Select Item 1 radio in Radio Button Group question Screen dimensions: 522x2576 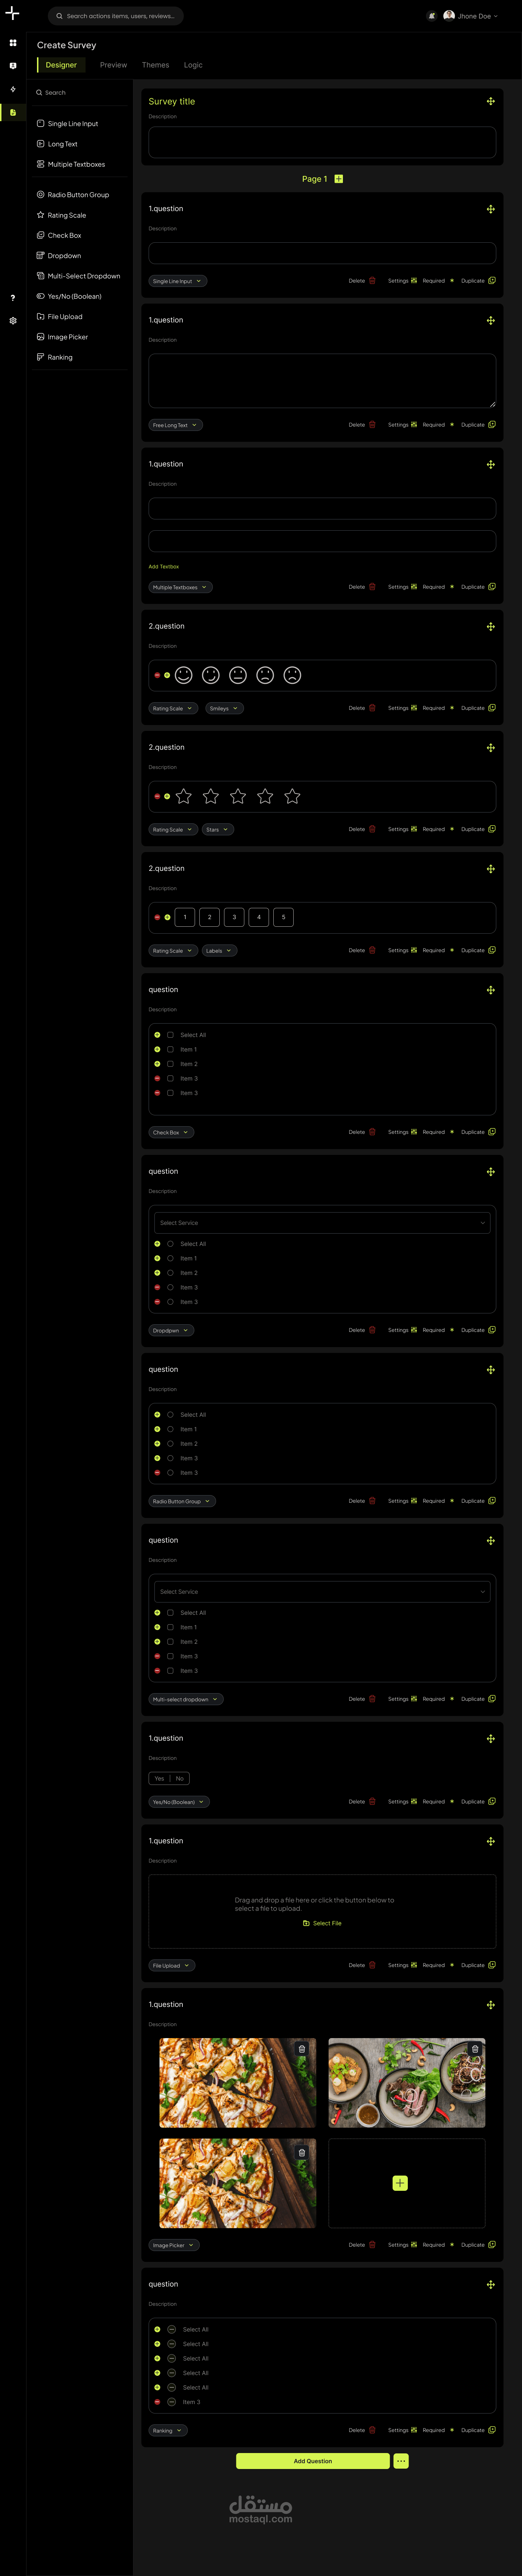point(170,1429)
